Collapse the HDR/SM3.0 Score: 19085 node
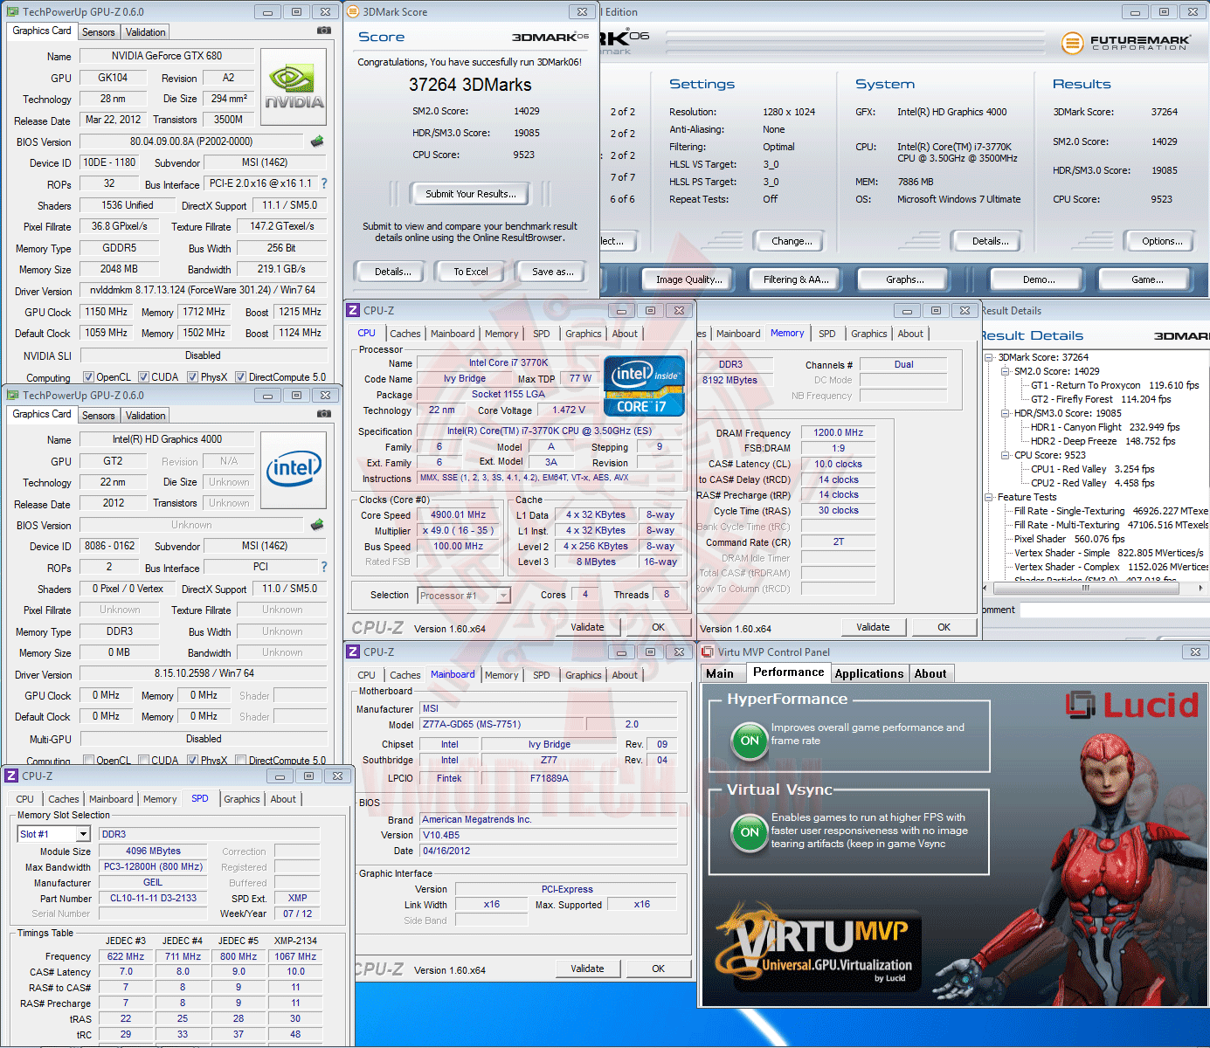Viewport: 1210px width, 1048px height. point(1006,413)
